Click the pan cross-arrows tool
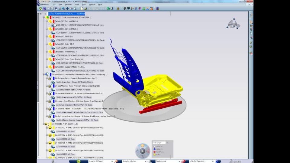 (67, 8)
